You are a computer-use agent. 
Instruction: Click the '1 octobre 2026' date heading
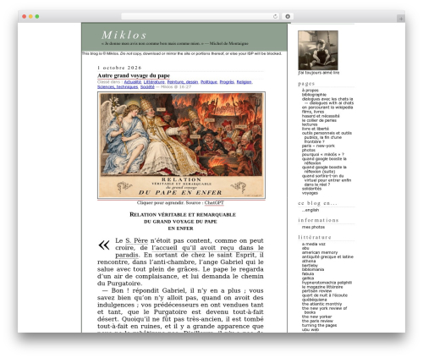(119, 68)
